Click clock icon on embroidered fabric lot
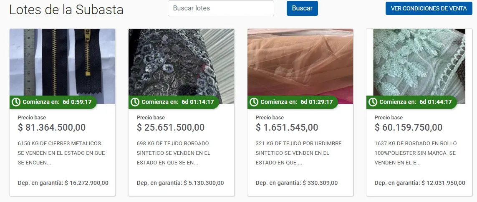Screen dimensions: 477x202 click(135, 102)
